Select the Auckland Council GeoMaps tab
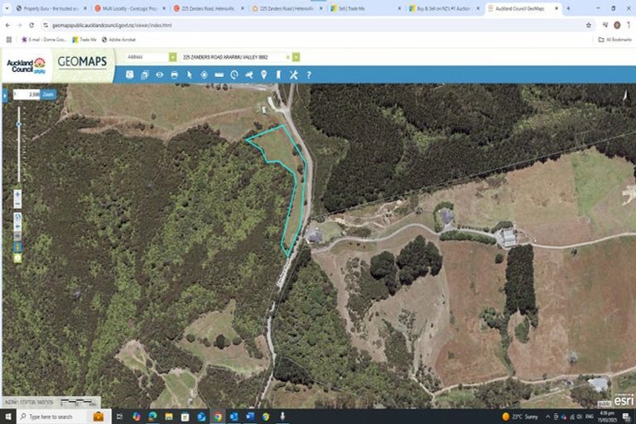This screenshot has width=636, height=424. point(523,8)
